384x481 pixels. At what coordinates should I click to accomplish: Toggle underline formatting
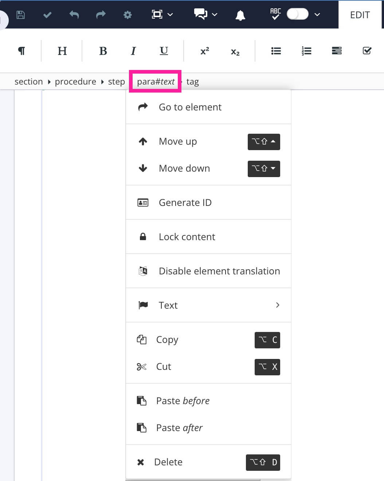click(x=164, y=51)
